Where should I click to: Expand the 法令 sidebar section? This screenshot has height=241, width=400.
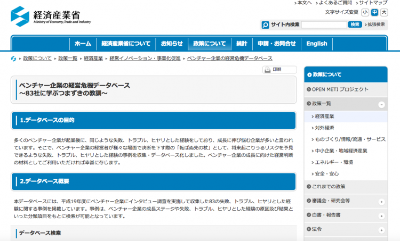coord(381,230)
